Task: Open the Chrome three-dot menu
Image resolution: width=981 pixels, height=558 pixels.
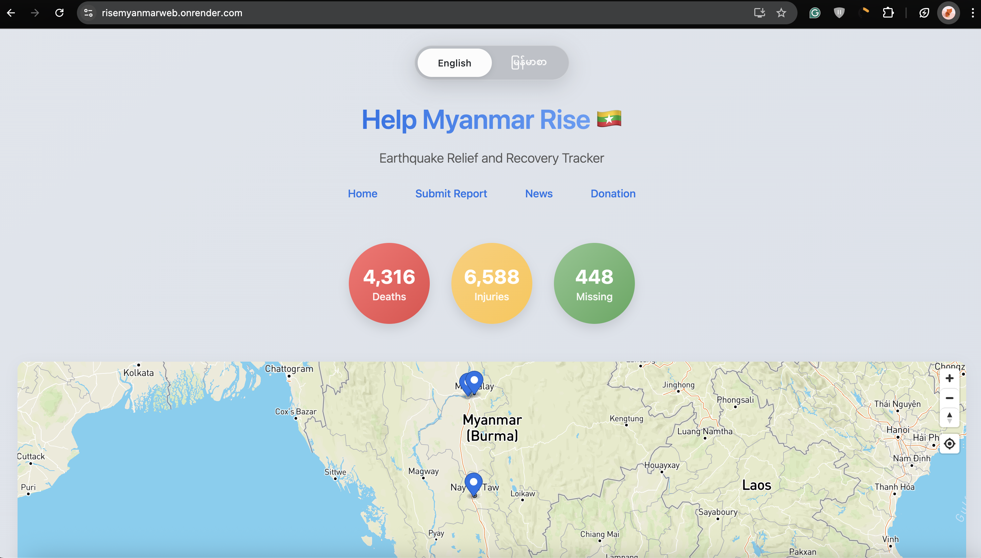Action: click(973, 13)
